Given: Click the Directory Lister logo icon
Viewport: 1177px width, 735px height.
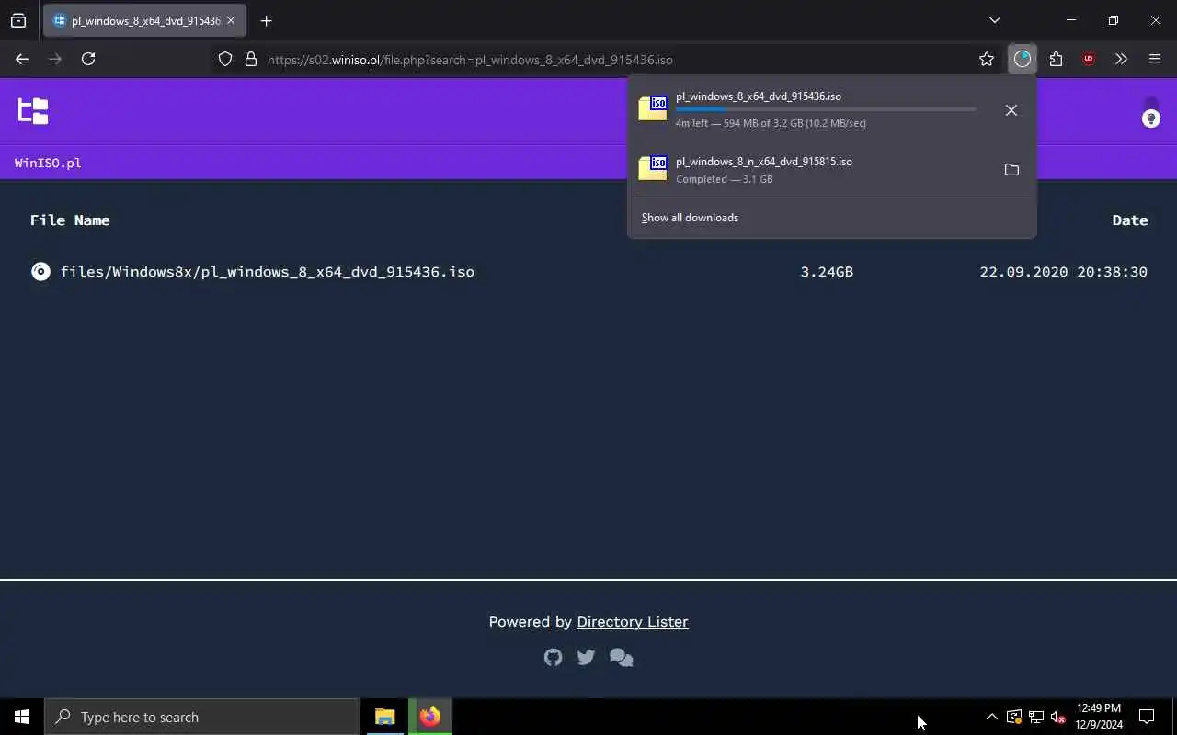Looking at the screenshot, I should coord(33,110).
